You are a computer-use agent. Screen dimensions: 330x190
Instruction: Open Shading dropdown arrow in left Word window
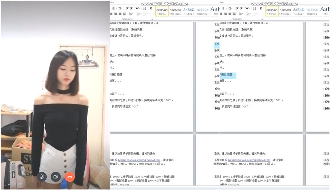click(141, 14)
